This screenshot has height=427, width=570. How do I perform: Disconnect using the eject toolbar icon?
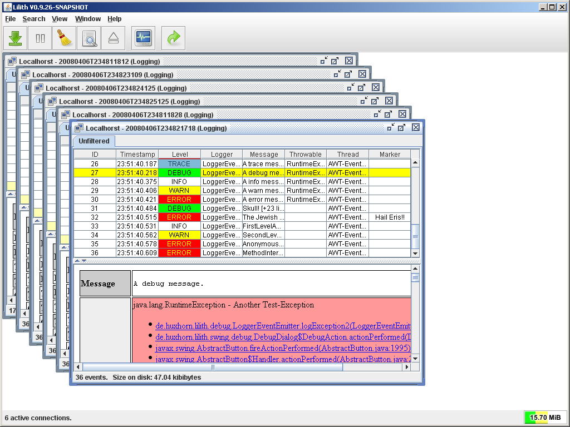pyautogui.click(x=113, y=38)
